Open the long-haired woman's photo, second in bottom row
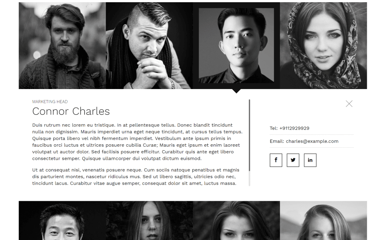Image resolution: width=386 pixels, height=240 pixels. (149, 220)
